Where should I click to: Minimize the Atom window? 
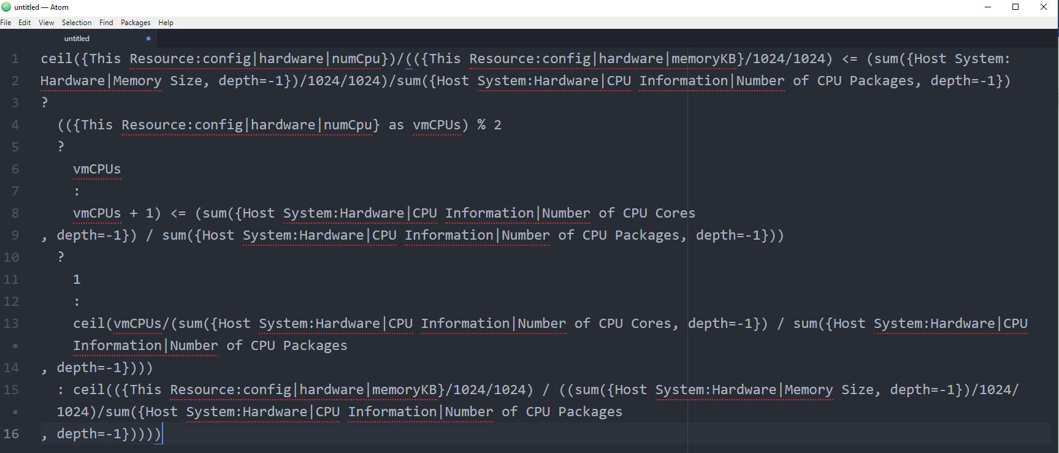(x=988, y=7)
